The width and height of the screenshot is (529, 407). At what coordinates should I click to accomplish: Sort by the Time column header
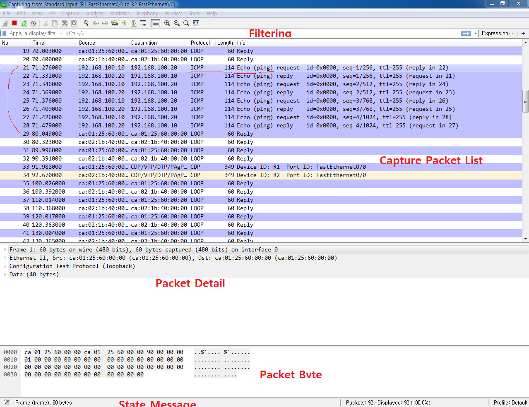(54, 43)
